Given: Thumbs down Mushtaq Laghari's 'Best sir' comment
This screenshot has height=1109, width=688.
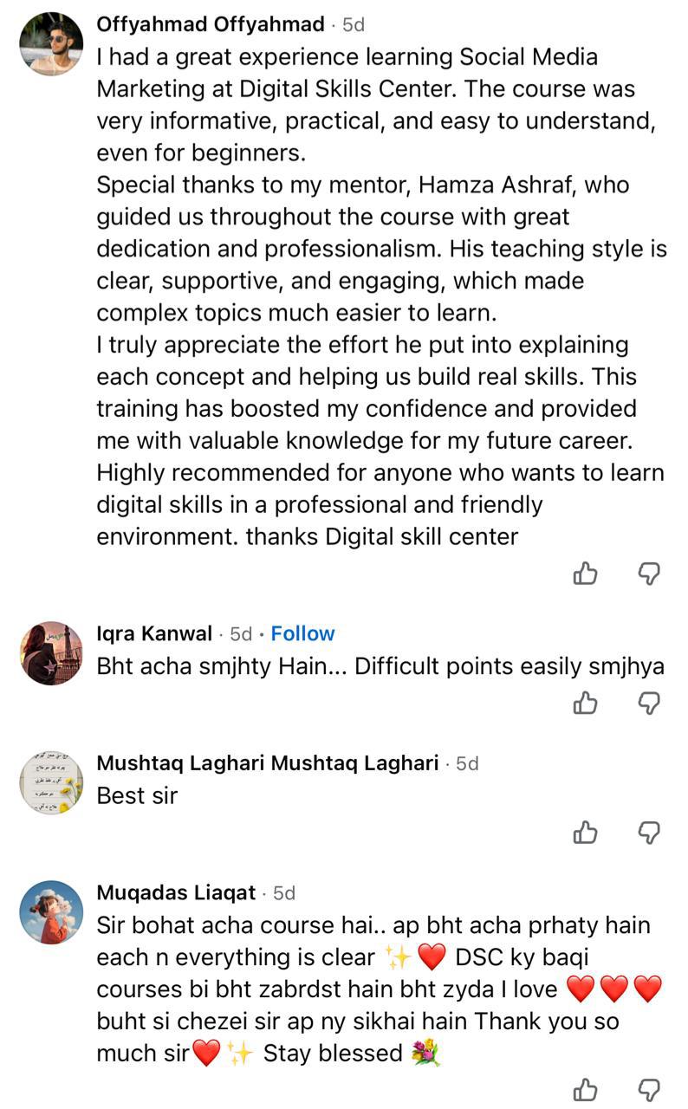Looking at the screenshot, I should point(649,833).
